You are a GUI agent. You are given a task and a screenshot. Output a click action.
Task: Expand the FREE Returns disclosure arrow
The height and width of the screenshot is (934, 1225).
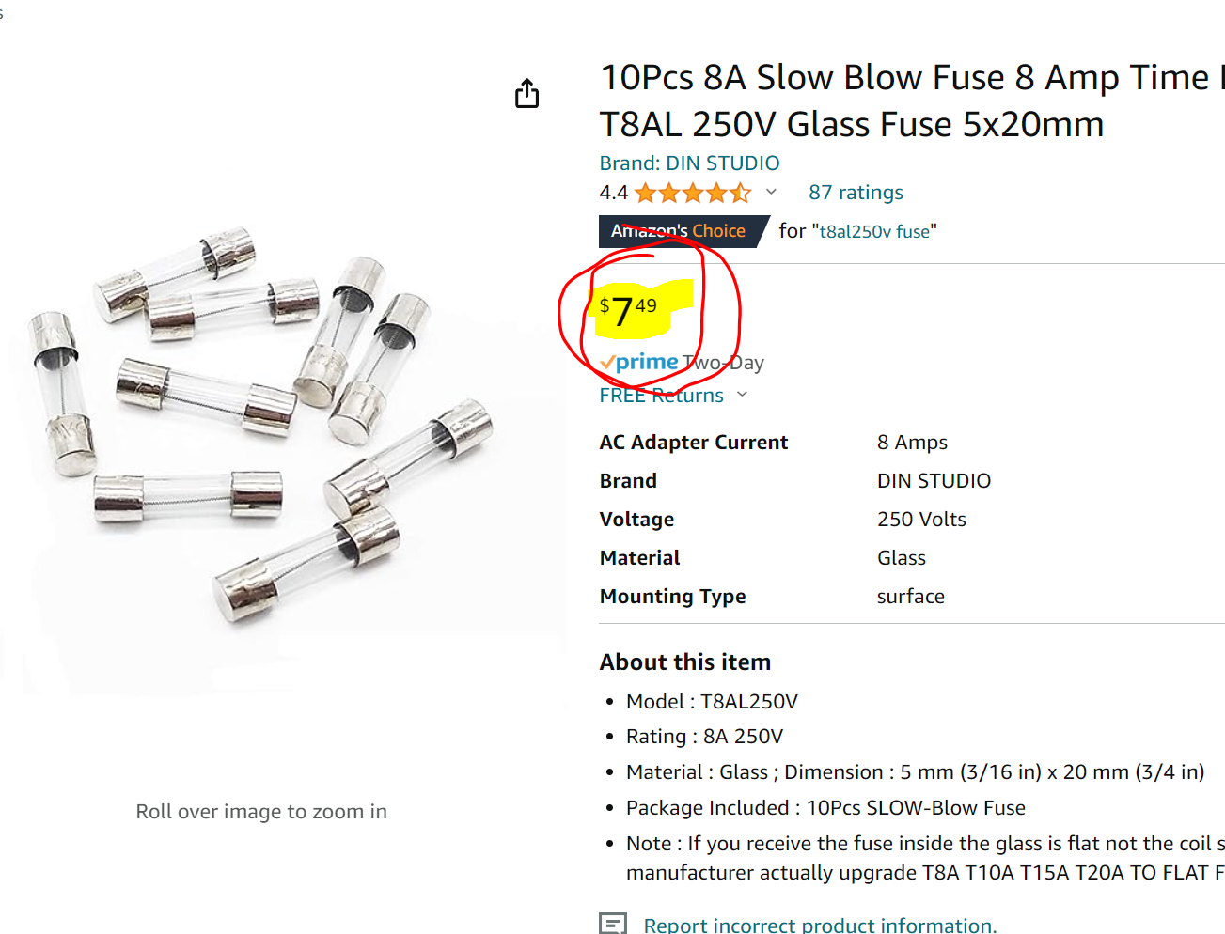point(743,394)
